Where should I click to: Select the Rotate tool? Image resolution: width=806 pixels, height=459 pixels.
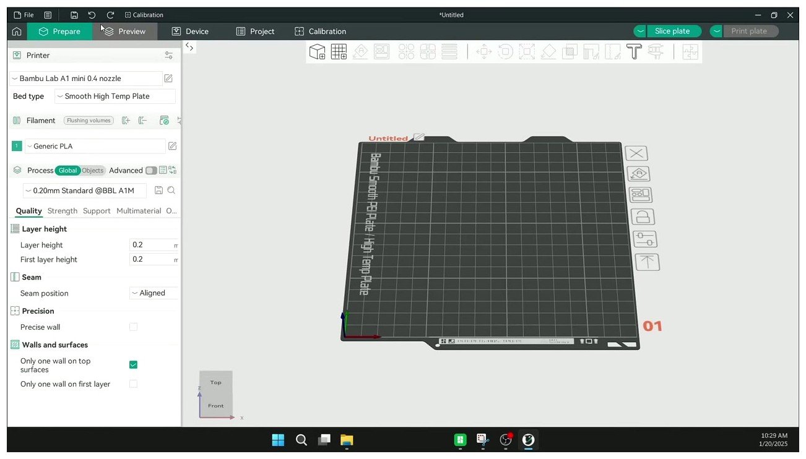(x=505, y=52)
